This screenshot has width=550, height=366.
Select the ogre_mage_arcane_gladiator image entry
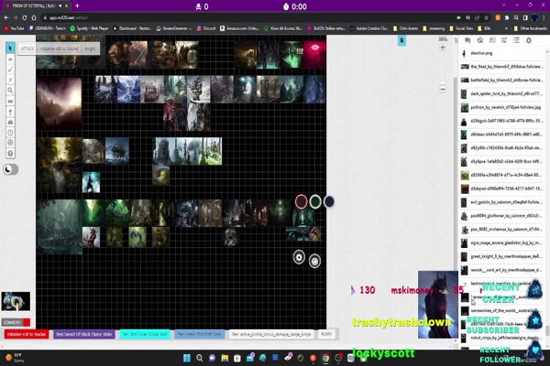click(502, 242)
